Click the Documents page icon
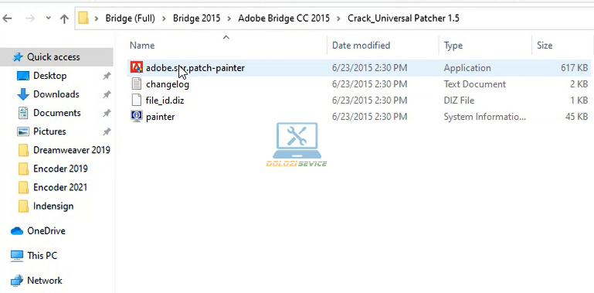Viewport: 594px width, 293px height. click(23, 113)
